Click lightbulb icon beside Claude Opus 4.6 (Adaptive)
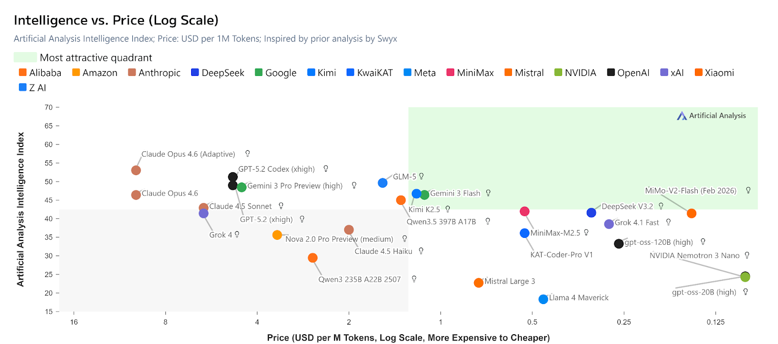The height and width of the screenshot is (344, 778). click(x=248, y=154)
